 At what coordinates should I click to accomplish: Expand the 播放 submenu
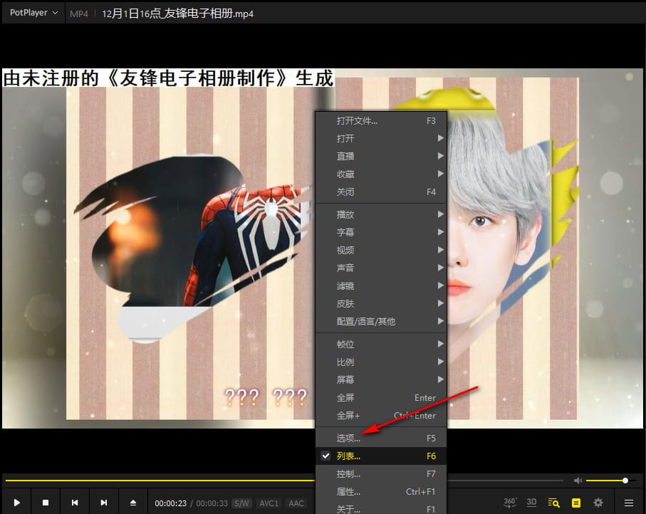point(381,214)
